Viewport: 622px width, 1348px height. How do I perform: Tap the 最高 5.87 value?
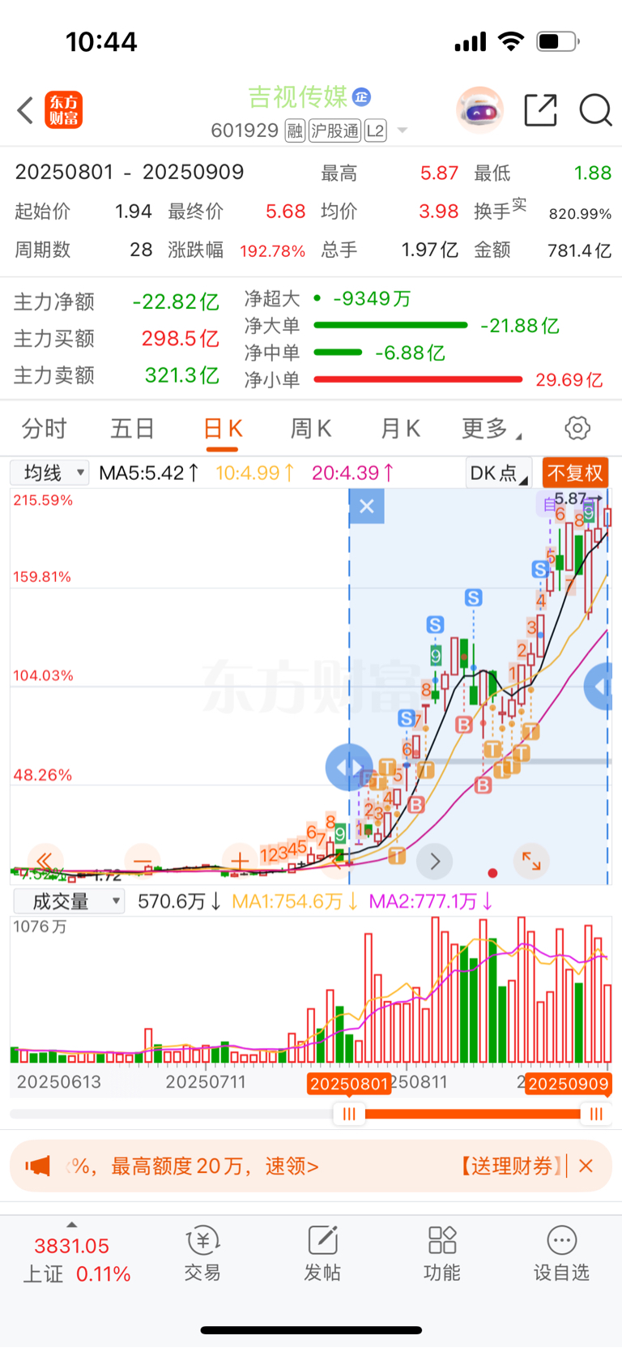point(439,173)
